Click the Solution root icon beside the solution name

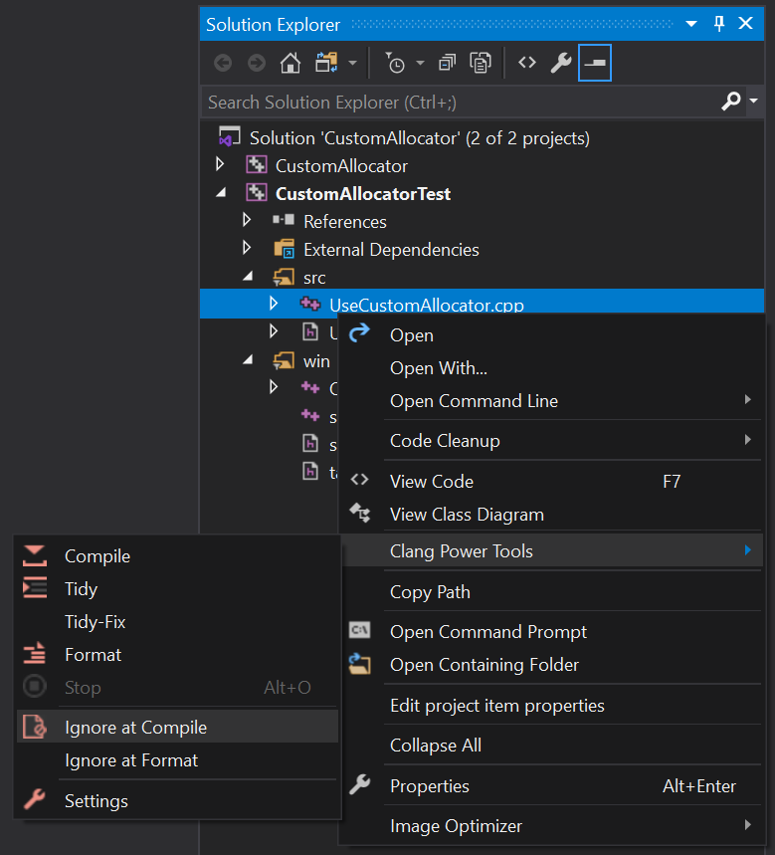(230, 137)
